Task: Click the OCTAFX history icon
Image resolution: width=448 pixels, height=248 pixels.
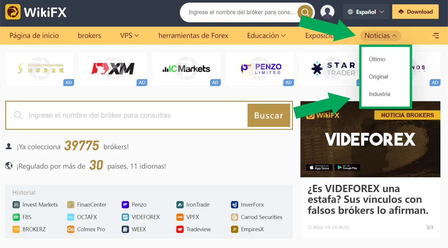Action: (71, 217)
